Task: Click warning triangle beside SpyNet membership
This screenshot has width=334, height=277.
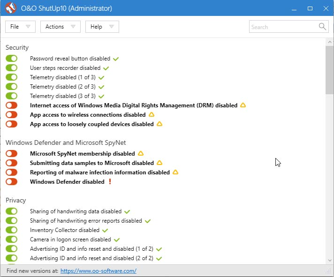Action: point(141,153)
